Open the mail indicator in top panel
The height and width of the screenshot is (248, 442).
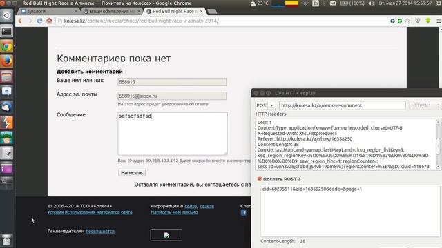tap(333, 3)
